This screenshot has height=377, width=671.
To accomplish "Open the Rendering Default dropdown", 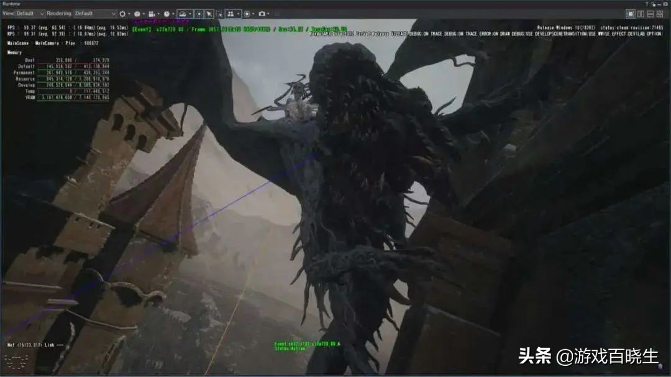I will (95, 14).
